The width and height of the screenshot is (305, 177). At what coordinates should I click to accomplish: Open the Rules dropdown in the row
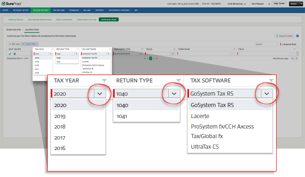pos(172,54)
